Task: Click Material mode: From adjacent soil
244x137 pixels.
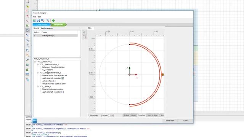Action: coord(55,75)
